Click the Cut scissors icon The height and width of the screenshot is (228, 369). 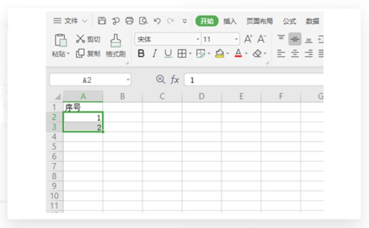click(80, 39)
